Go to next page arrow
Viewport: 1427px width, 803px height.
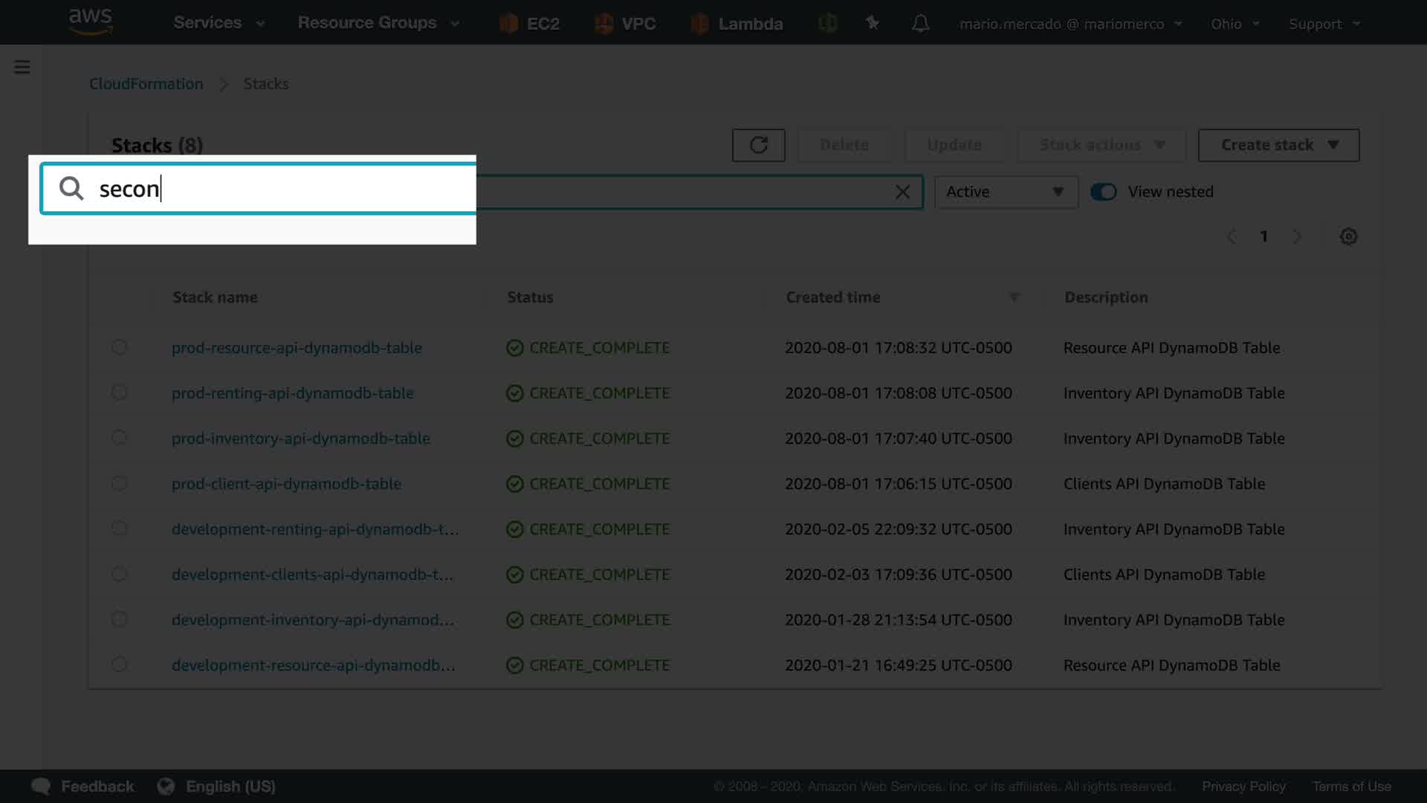pos(1297,236)
